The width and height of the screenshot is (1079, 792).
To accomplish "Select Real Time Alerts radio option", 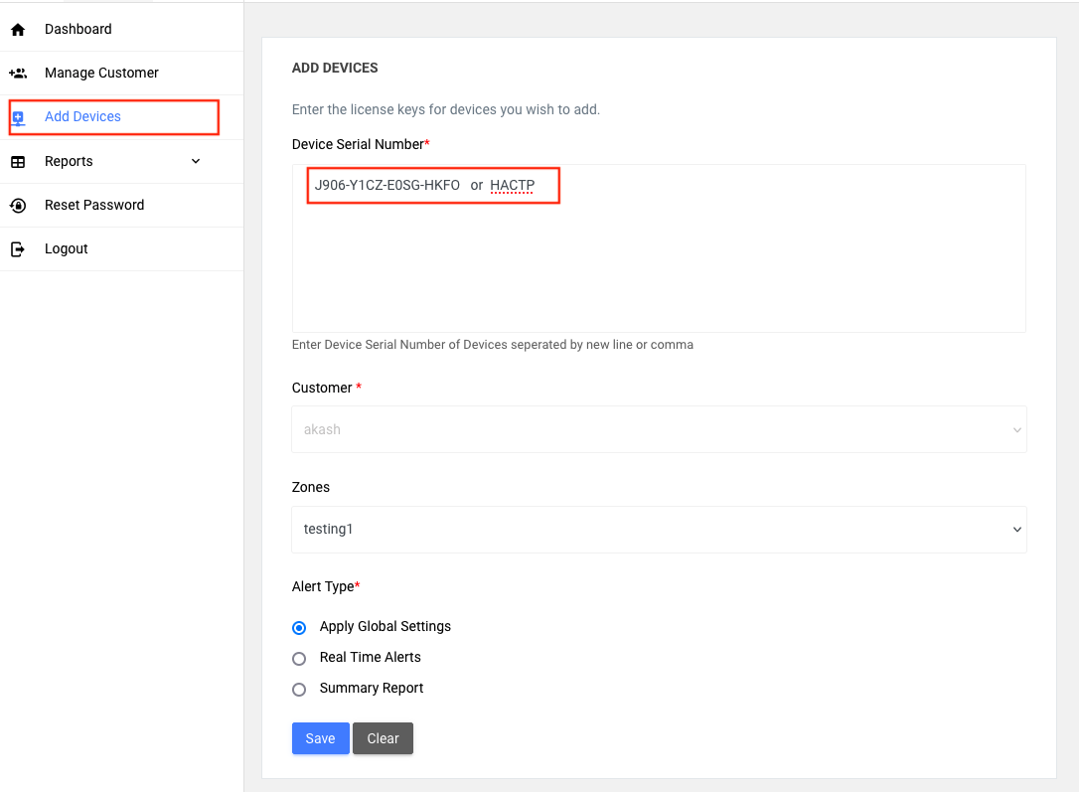I will click(299, 659).
